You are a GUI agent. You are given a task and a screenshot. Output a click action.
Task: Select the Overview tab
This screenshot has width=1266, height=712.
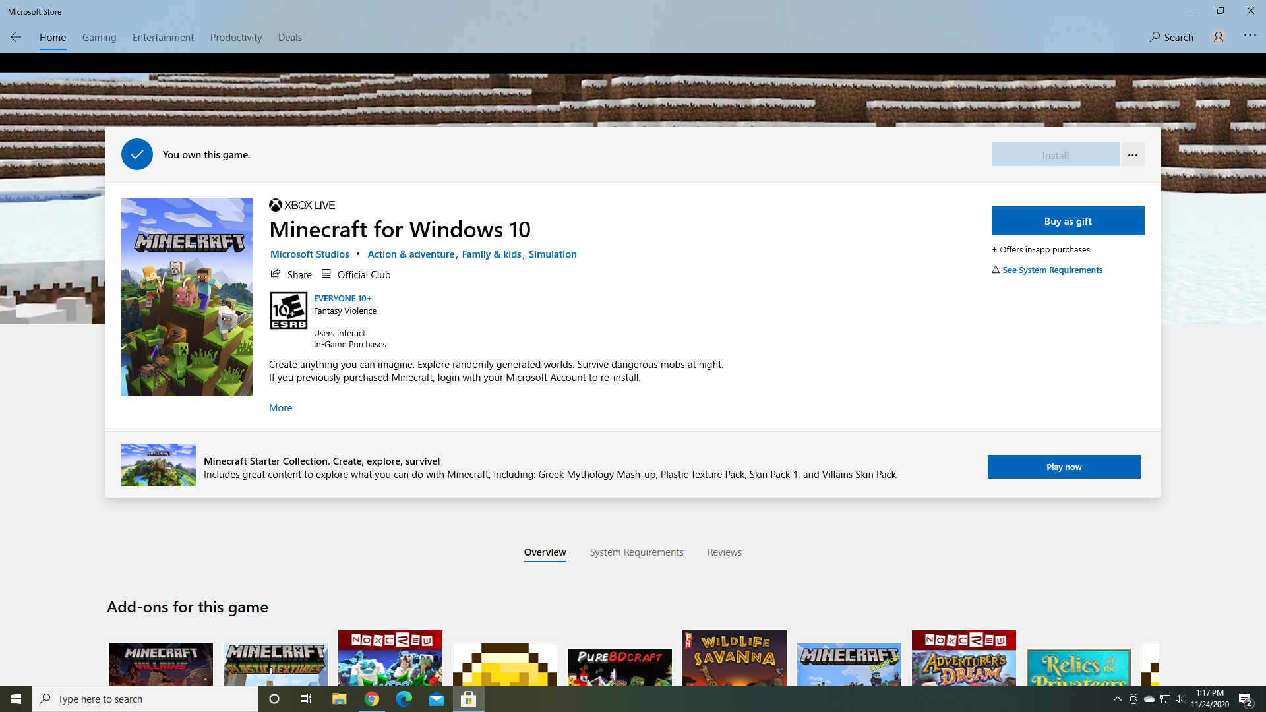[545, 552]
